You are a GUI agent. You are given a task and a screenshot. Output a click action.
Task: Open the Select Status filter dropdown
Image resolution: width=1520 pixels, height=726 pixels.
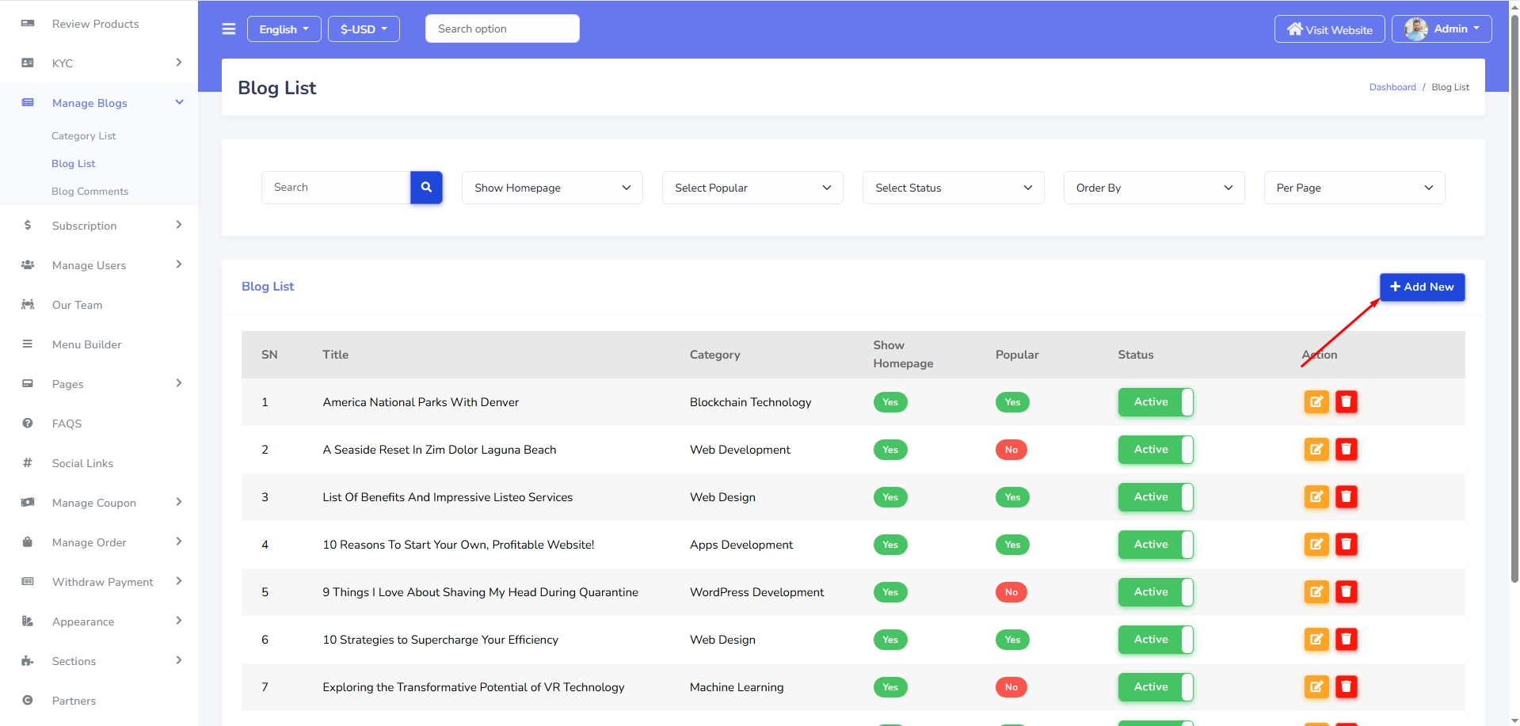tap(953, 188)
